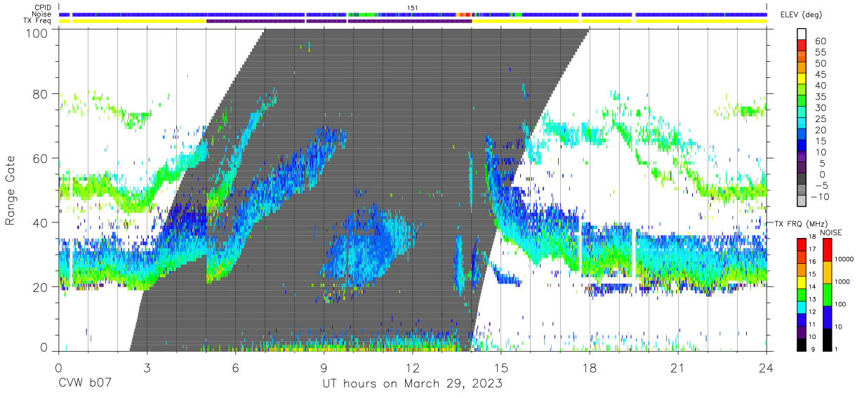Viewport: 862px width, 398px height.
Task: Click the noise legend label '1'
Action: [837, 350]
